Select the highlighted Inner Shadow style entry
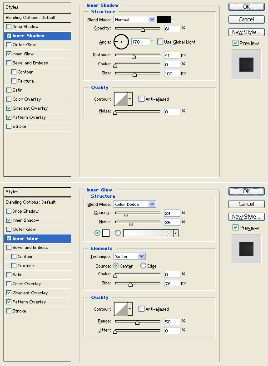Image resolution: width=268 pixels, height=366 pixels. (x=37, y=36)
